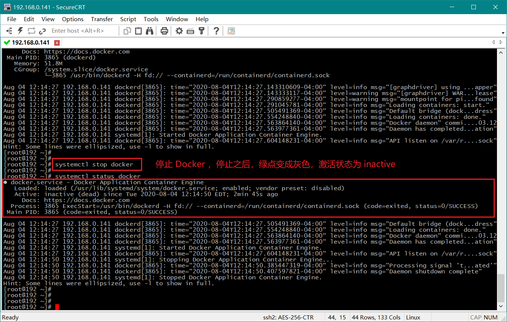Open Find with the binoculars icon
Viewport: 507px width, 322px height.
click(x=150, y=31)
